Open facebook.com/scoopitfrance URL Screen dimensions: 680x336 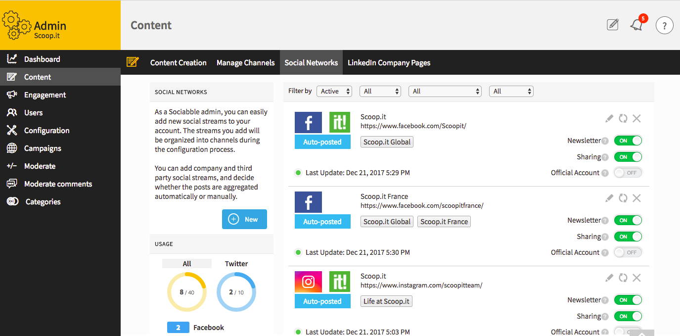click(422, 205)
